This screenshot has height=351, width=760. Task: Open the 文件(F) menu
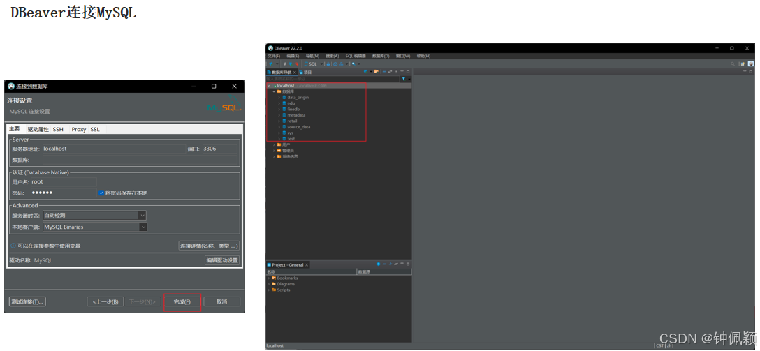pyautogui.click(x=274, y=56)
